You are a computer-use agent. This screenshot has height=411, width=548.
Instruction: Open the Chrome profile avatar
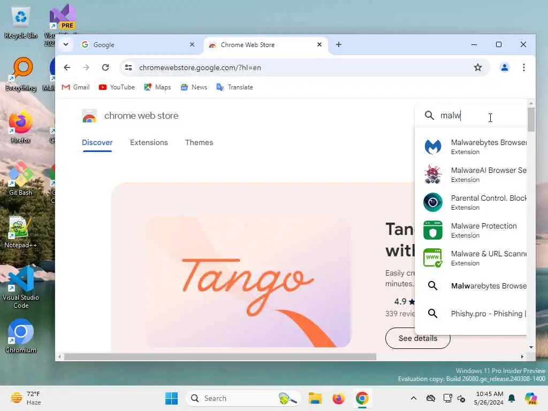tap(504, 67)
